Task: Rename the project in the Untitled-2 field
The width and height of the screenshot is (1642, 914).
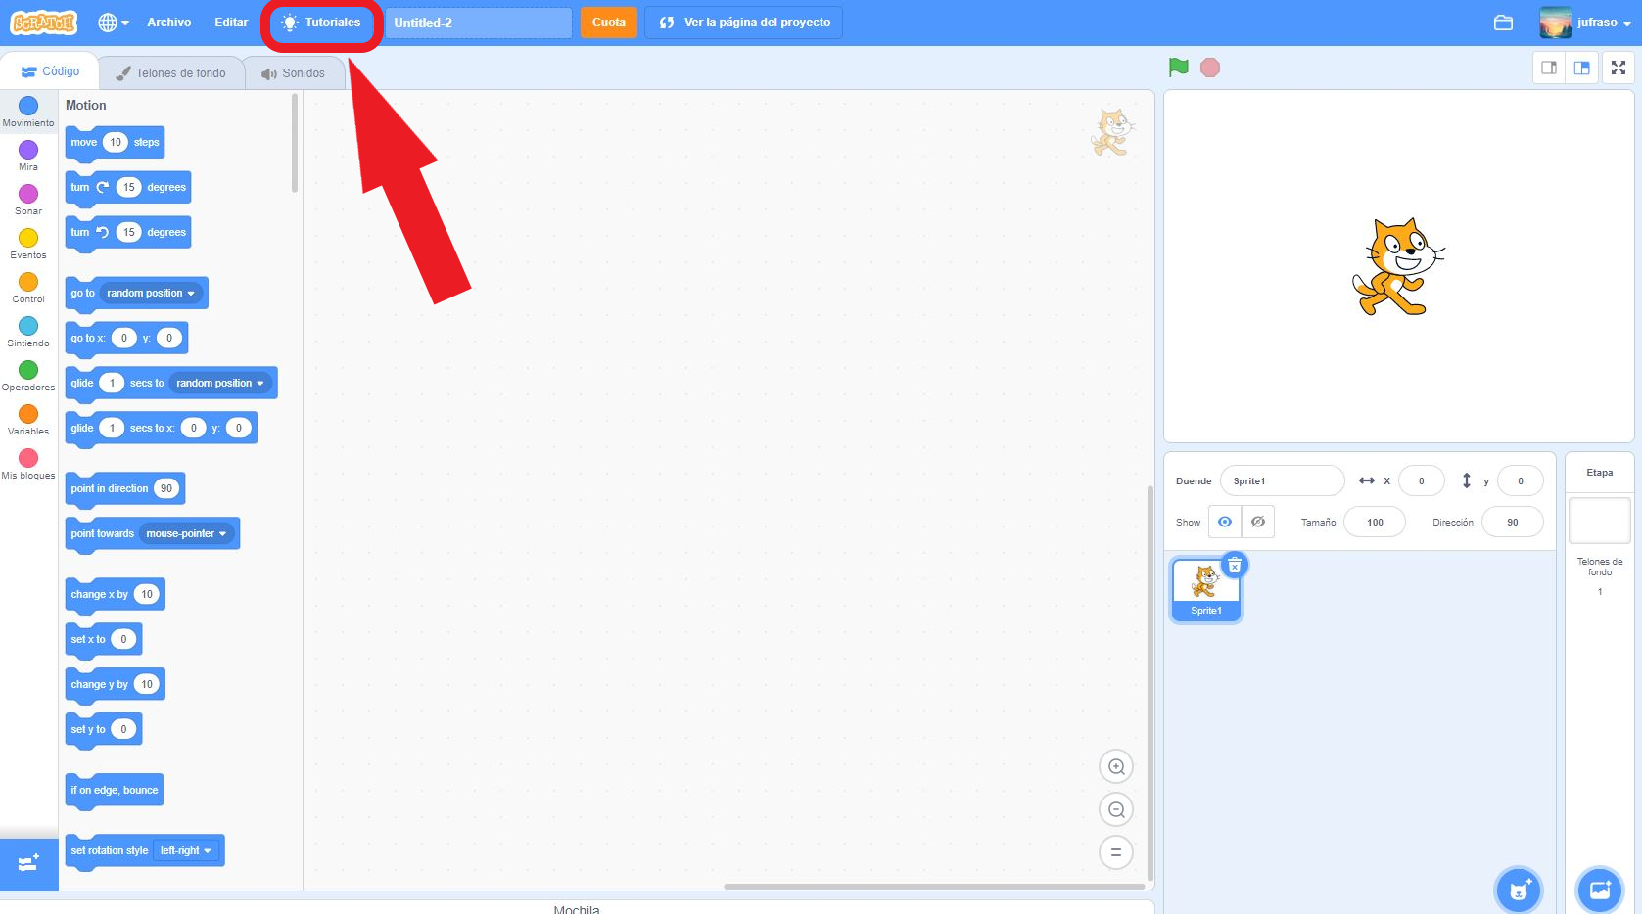Action: click(x=478, y=22)
